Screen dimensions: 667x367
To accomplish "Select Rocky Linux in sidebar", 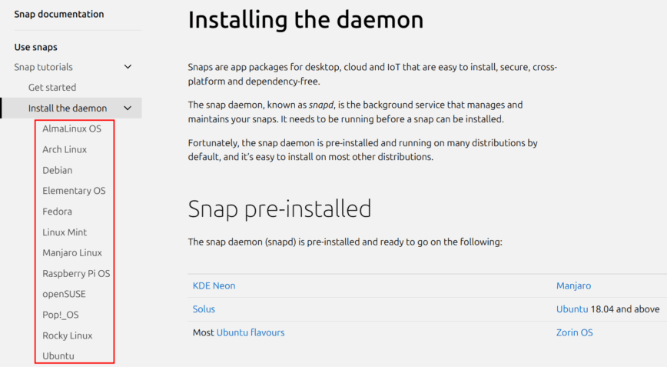I will 68,335.
